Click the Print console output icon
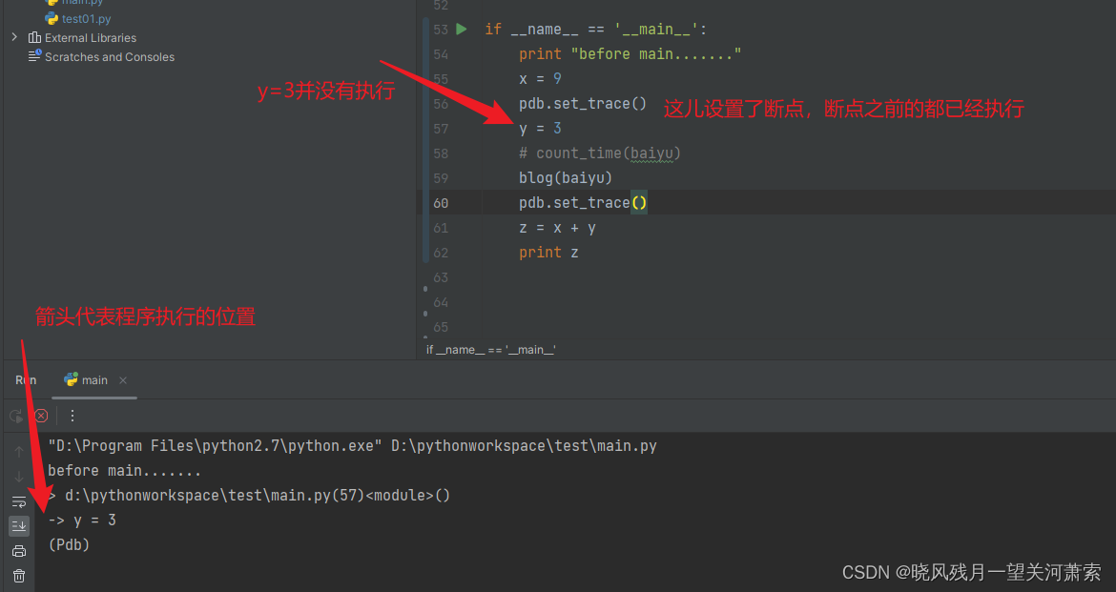Image resolution: width=1116 pixels, height=592 pixels. point(19,551)
